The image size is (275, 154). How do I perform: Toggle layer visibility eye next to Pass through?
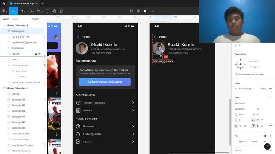coord(270,89)
